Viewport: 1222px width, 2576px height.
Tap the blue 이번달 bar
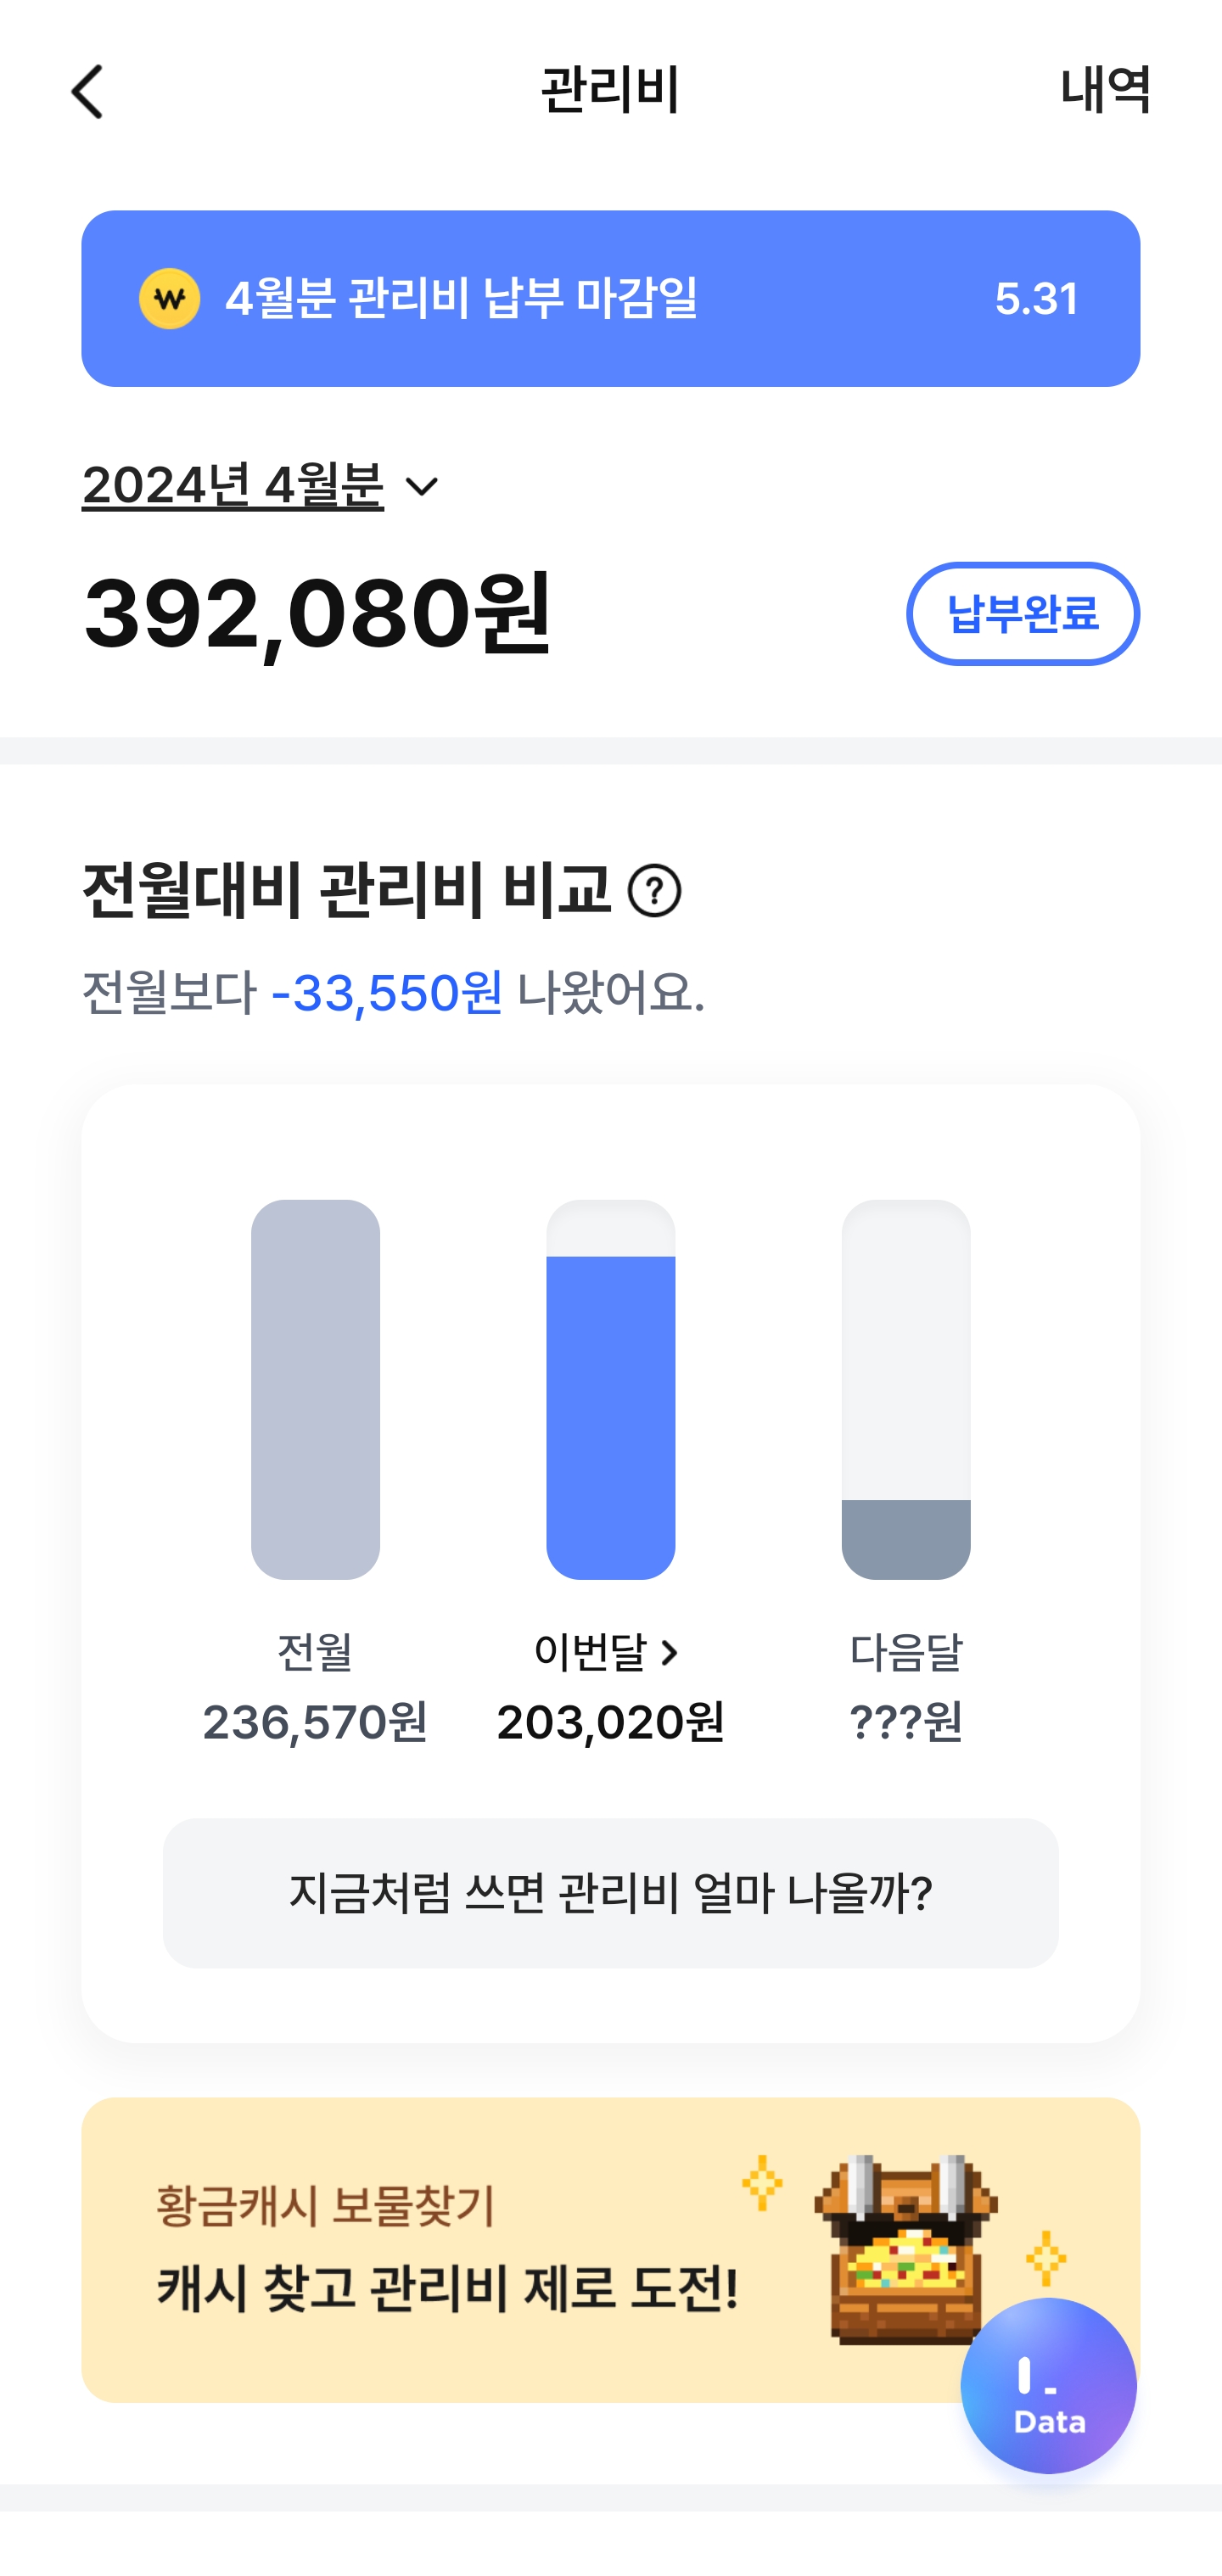(x=610, y=1415)
